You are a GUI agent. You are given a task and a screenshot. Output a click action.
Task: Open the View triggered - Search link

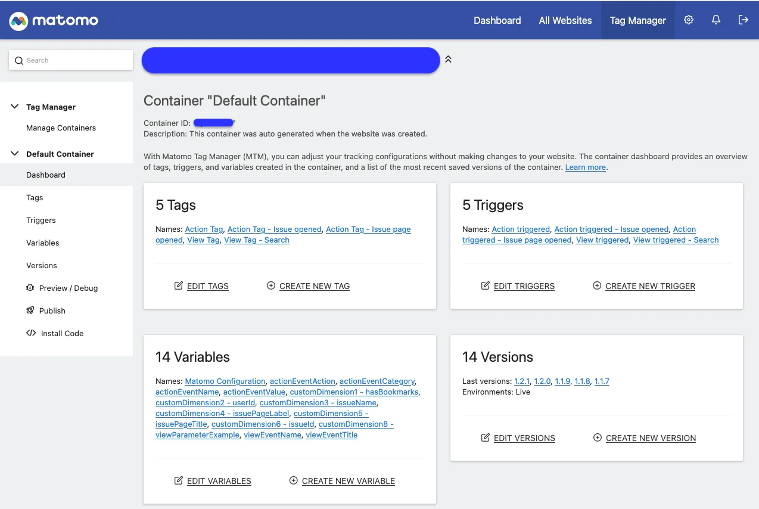tap(676, 240)
